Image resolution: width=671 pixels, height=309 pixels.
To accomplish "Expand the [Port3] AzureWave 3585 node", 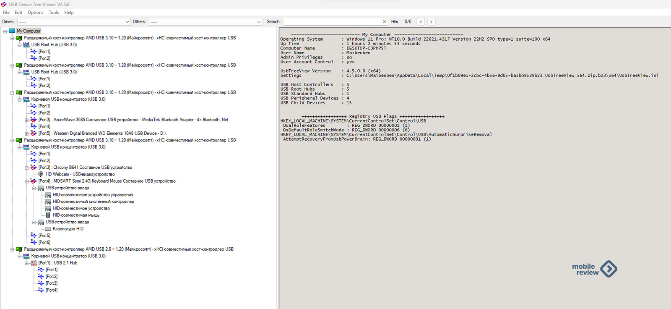I will tap(26, 120).
